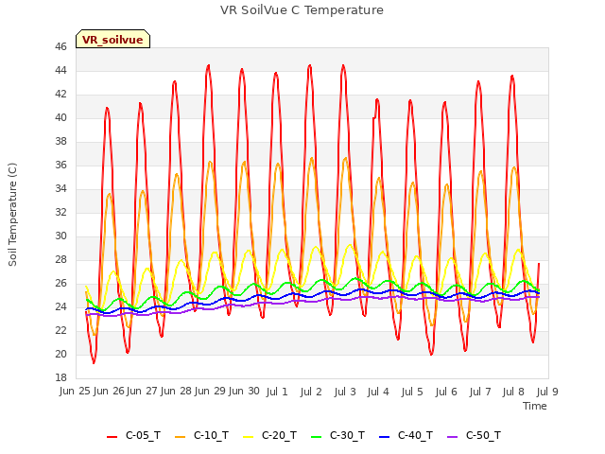Click the 36 y-axis tick label

[x=60, y=165]
